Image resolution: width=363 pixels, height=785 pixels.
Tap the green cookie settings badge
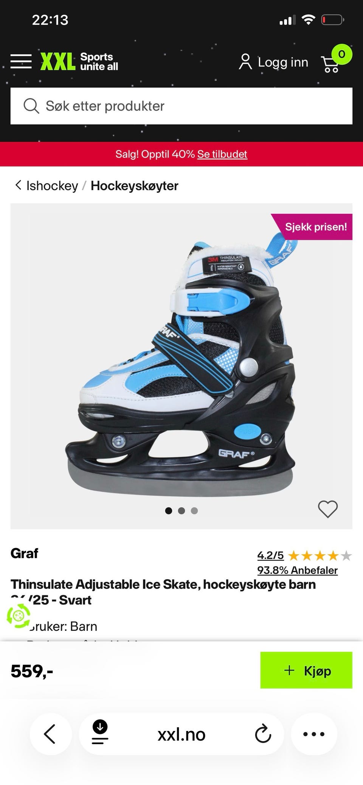coord(18,616)
